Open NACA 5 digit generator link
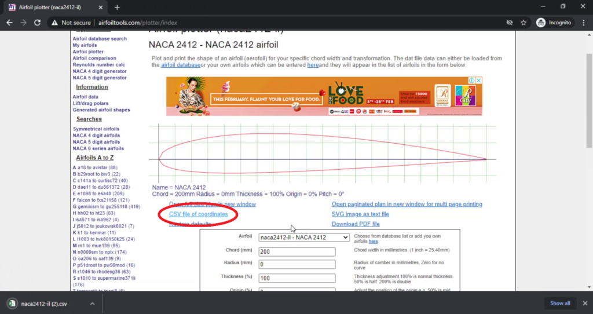The width and height of the screenshot is (593, 314). [x=100, y=78]
